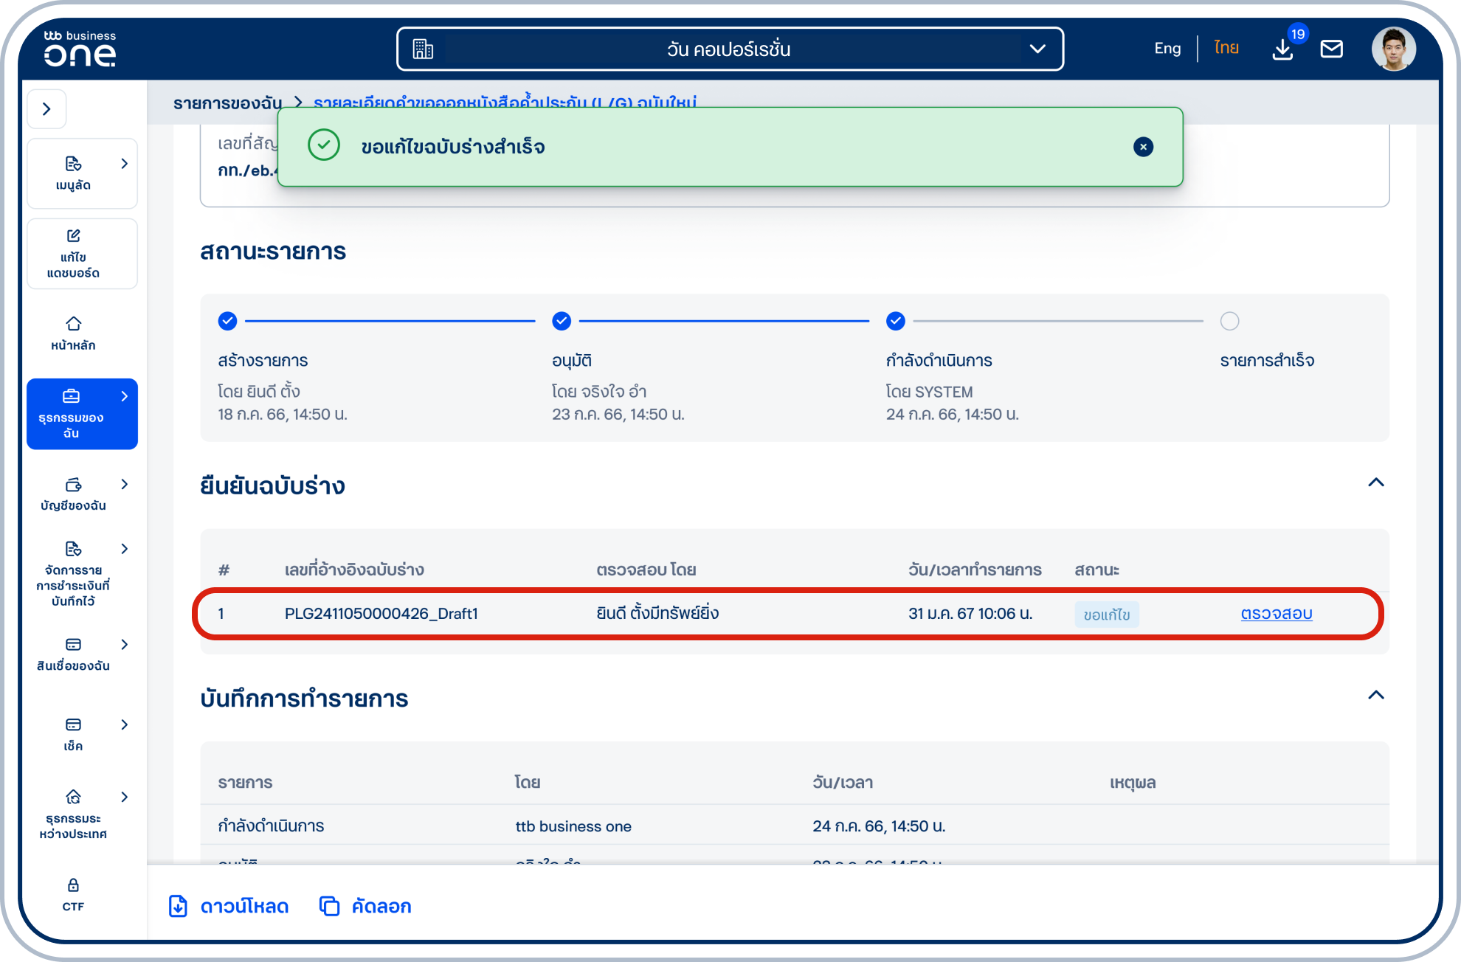Switch language to Eng

1167,49
